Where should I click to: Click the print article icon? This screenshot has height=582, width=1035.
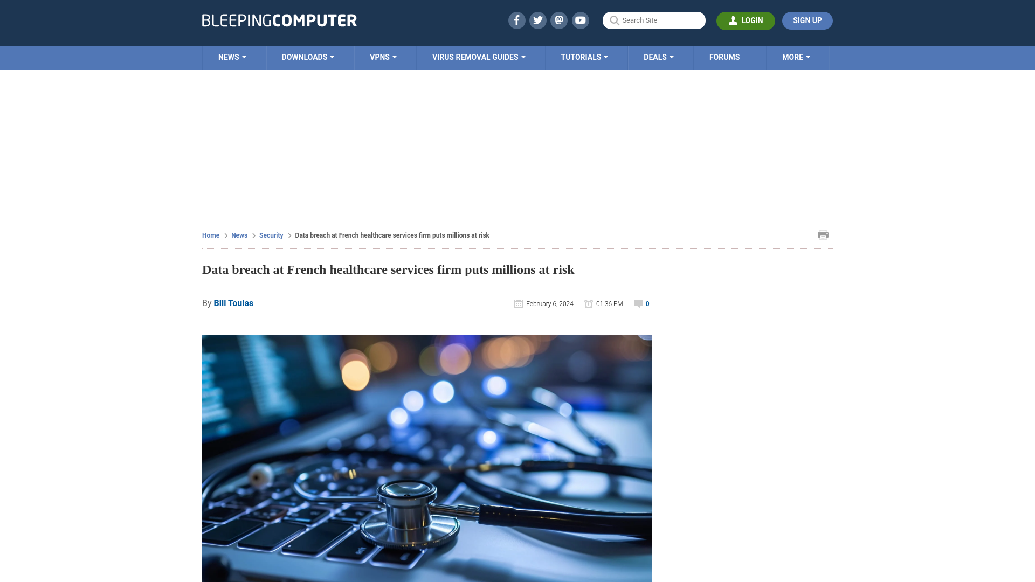click(x=823, y=234)
